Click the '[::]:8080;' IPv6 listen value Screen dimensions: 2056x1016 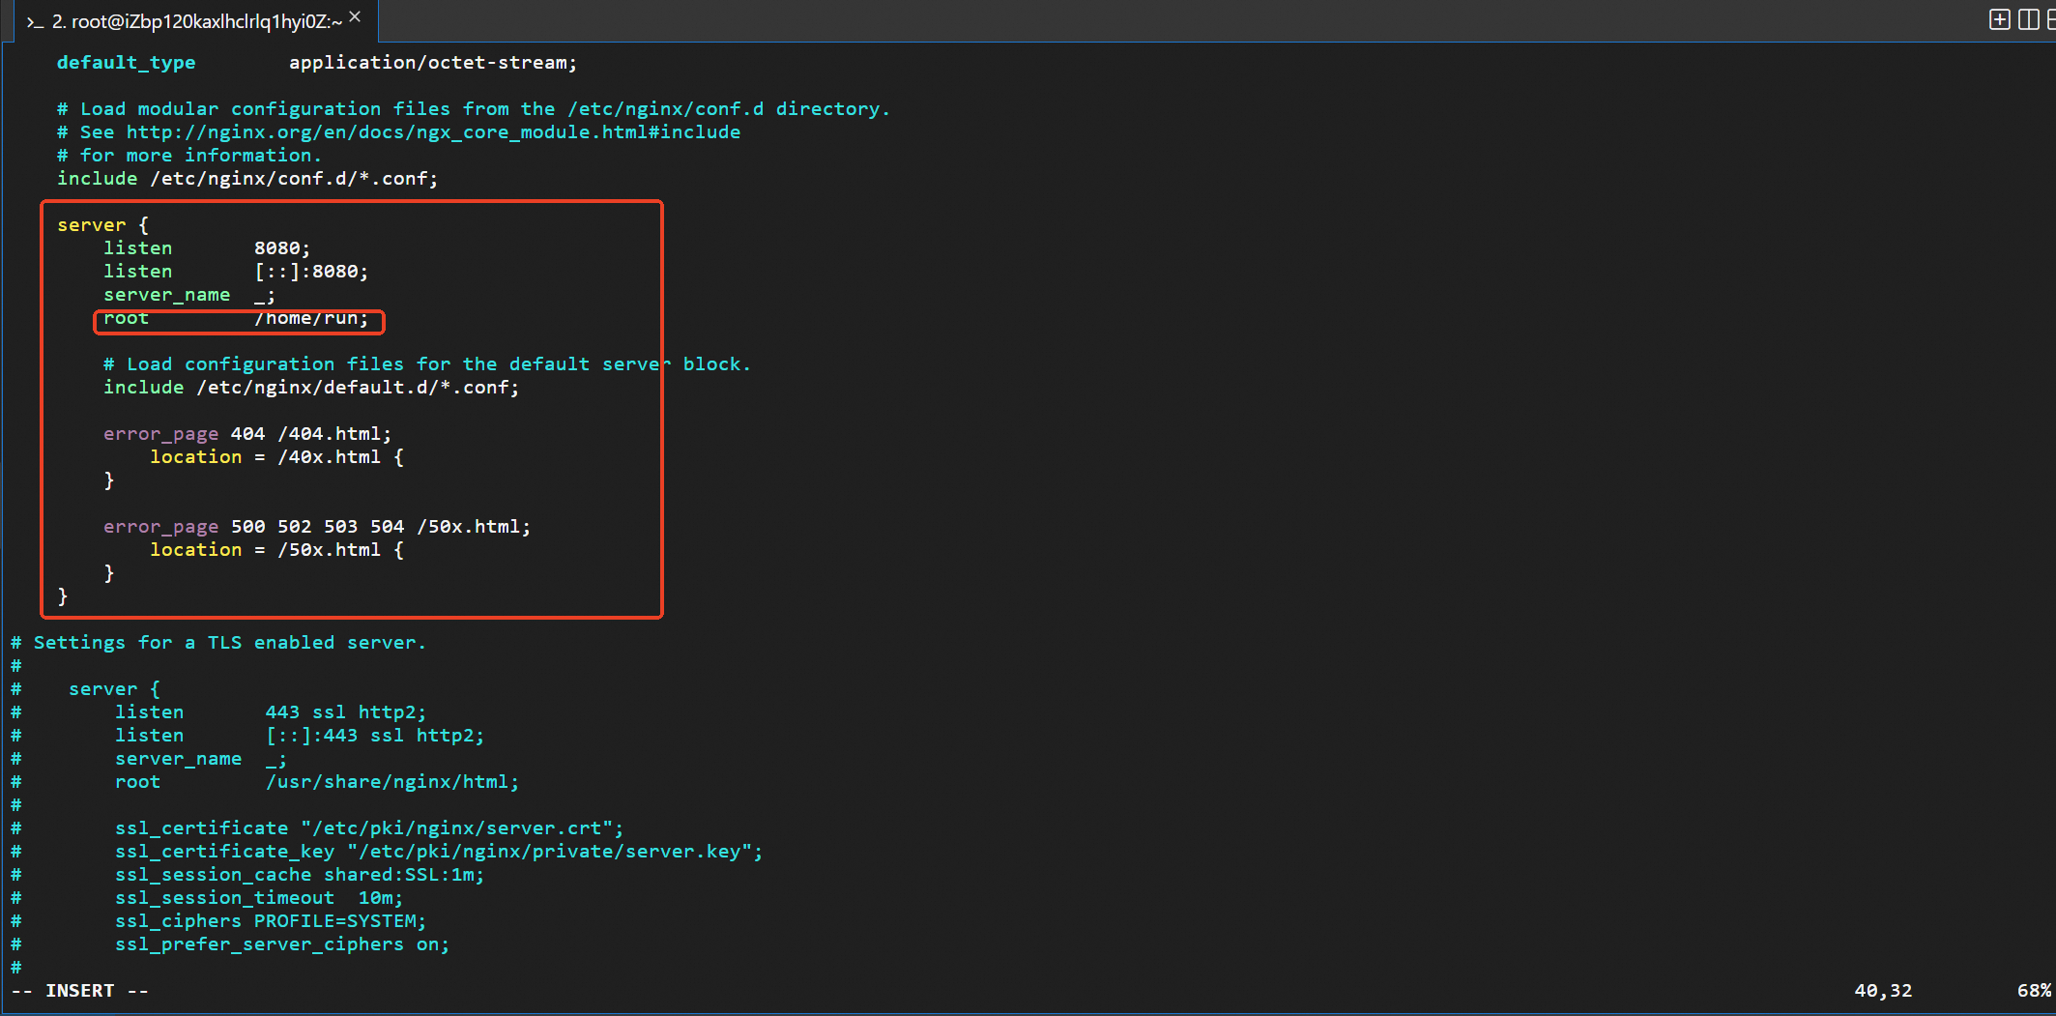(311, 272)
